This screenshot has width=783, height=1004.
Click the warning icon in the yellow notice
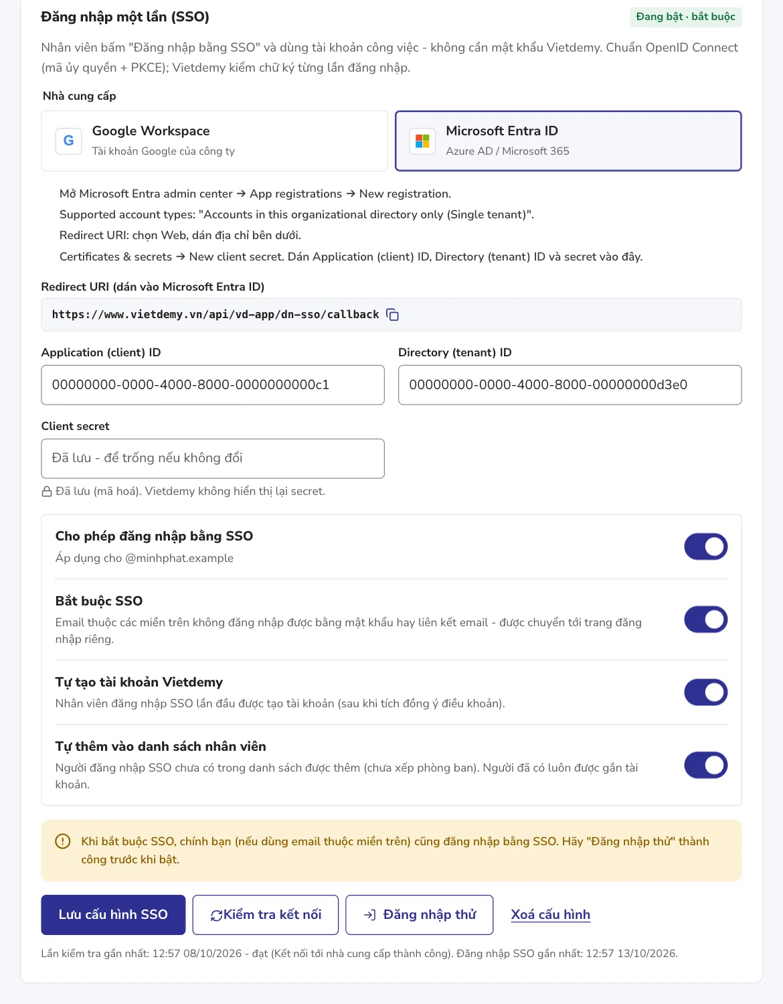[x=63, y=841]
